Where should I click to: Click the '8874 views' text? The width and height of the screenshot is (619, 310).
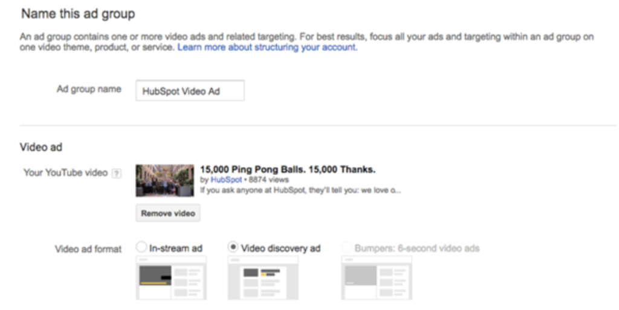(x=268, y=179)
